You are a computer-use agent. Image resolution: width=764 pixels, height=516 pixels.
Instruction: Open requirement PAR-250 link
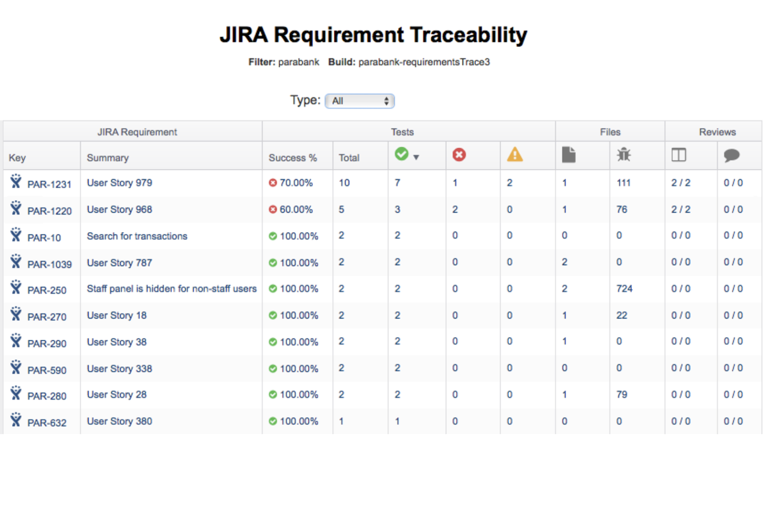point(47,290)
